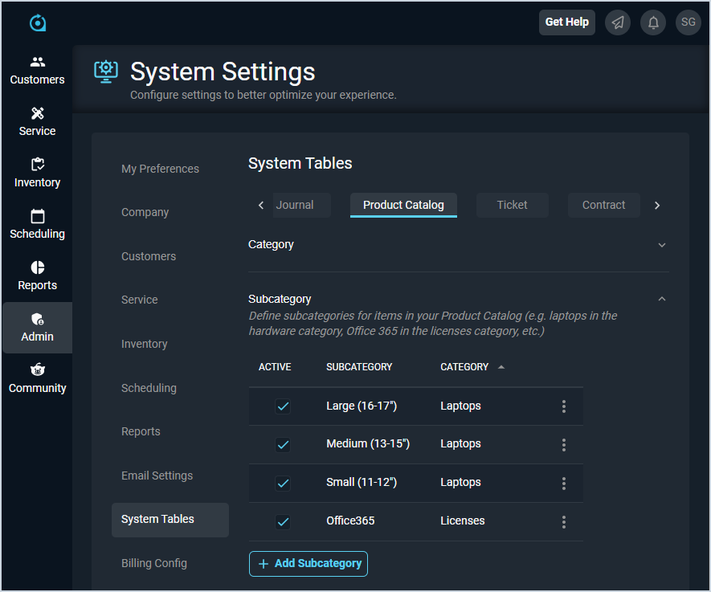Expand the Category section
Screen dimensions: 711x592
[661, 245]
